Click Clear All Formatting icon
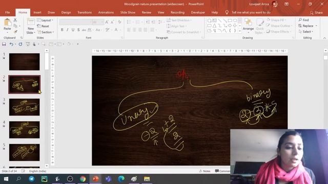Viewport: 328px width, 184px height. pyautogui.click(x=119, y=22)
